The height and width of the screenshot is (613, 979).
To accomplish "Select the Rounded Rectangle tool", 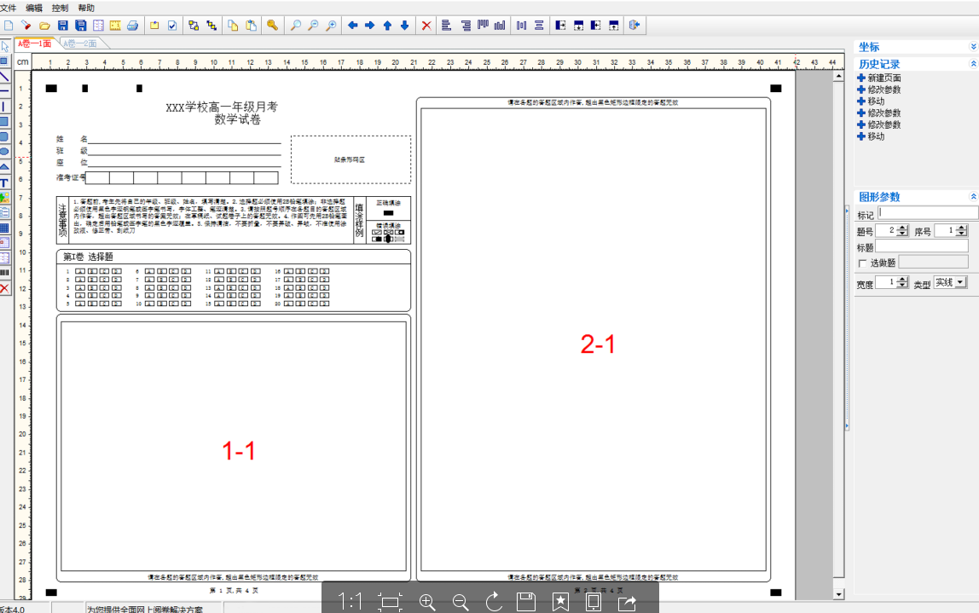I will 4,136.
